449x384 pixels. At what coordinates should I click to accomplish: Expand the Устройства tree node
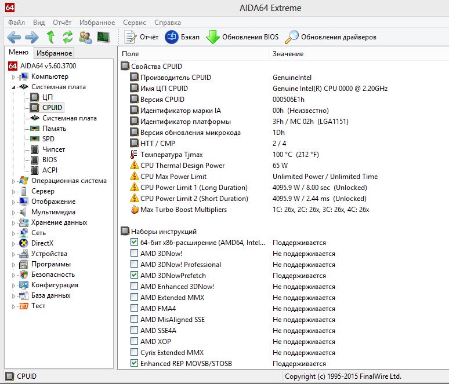tap(13, 254)
